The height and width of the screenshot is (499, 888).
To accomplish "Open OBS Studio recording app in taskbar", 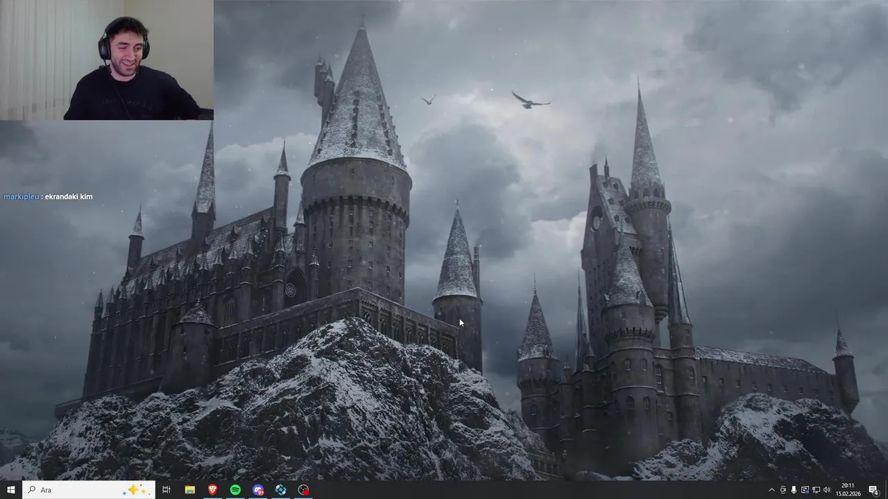I will coord(304,490).
